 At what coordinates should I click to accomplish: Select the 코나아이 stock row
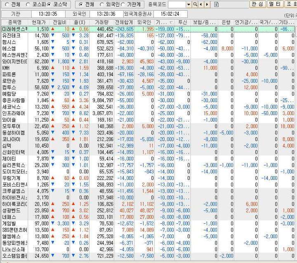pyautogui.click(x=148, y=139)
